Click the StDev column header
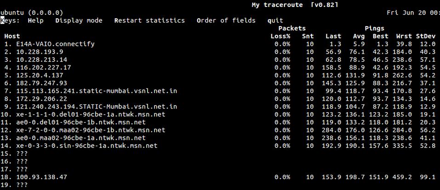The width and height of the screenshot is (440, 190). click(425, 36)
